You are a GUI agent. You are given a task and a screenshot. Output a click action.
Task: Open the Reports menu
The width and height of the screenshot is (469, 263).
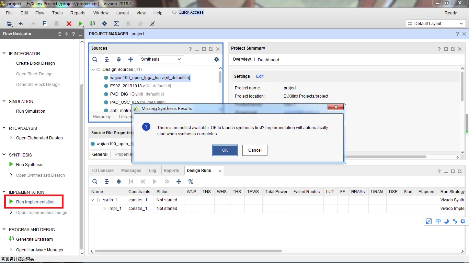click(78, 13)
